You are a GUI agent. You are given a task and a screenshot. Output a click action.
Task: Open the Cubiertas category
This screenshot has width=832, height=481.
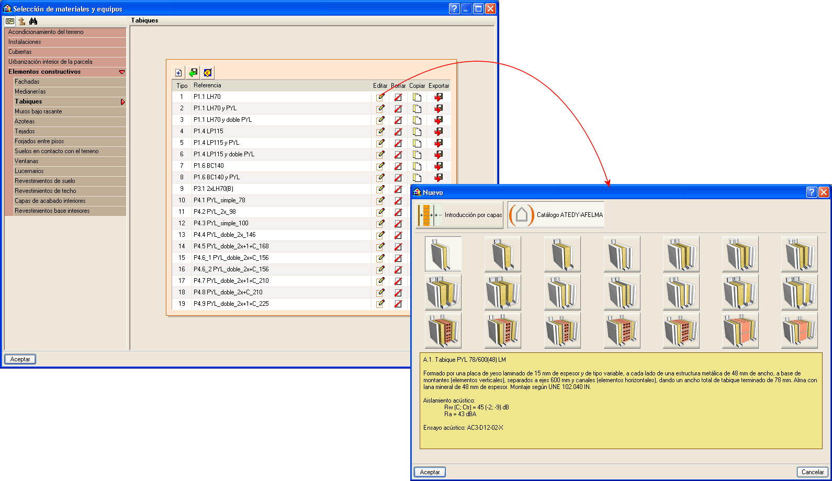pyautogui.click(x=66, y=52)
